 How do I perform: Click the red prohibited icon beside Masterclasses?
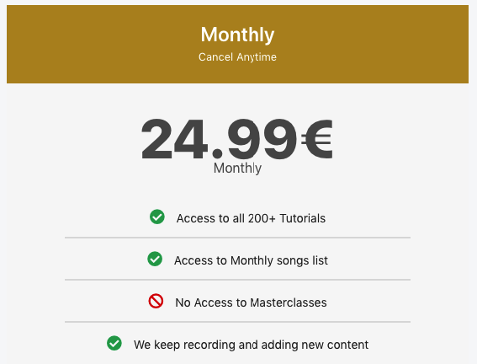coord(156,301)
